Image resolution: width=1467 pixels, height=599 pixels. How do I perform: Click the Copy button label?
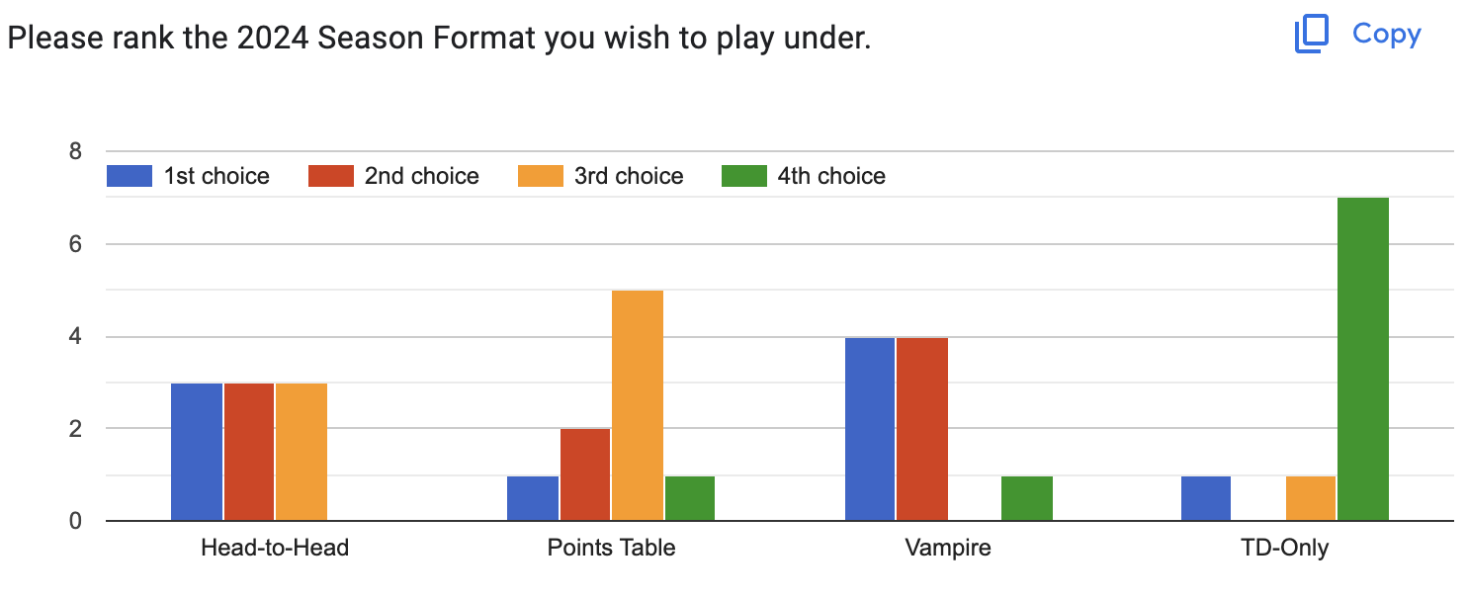(x=1386, y=35)
